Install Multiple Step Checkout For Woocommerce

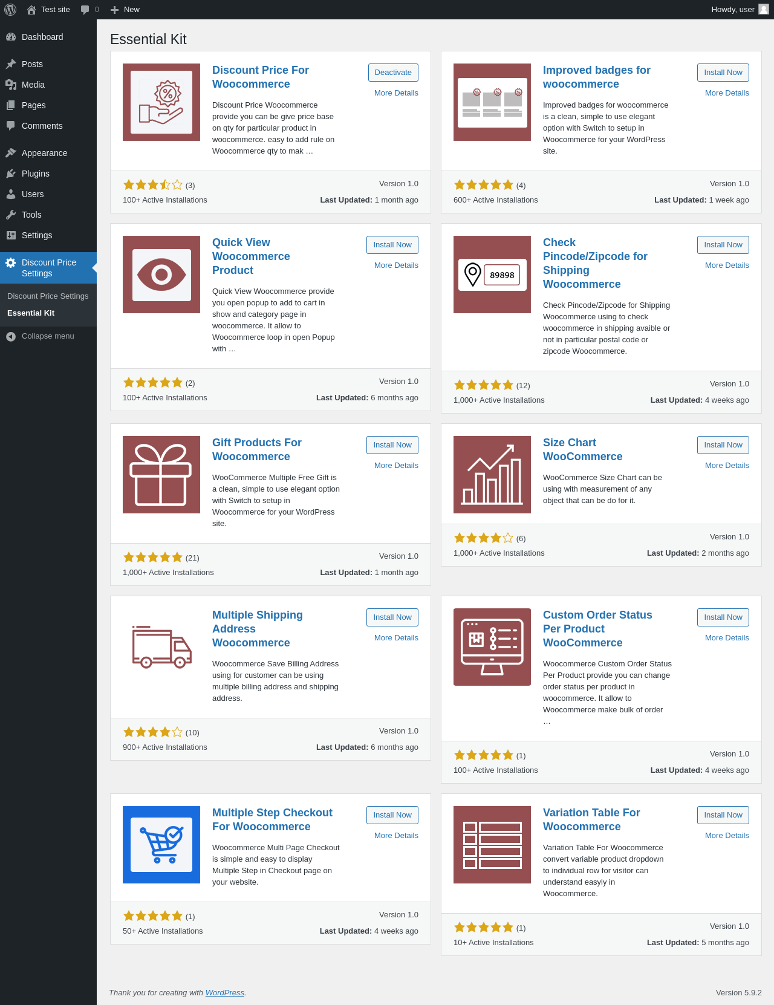coord(392,815)
